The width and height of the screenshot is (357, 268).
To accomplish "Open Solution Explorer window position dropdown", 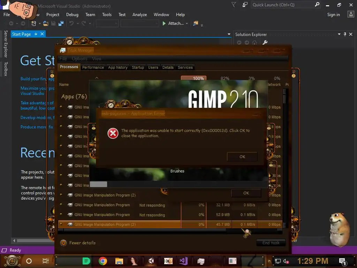I will (339, 34).
